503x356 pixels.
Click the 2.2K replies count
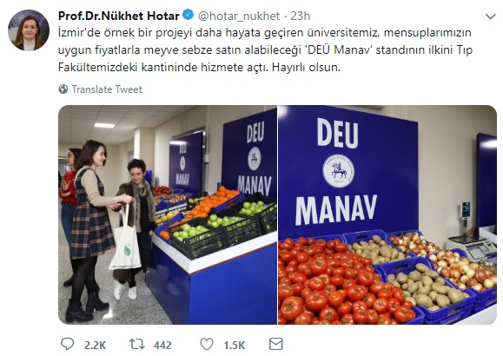point(95,345)
